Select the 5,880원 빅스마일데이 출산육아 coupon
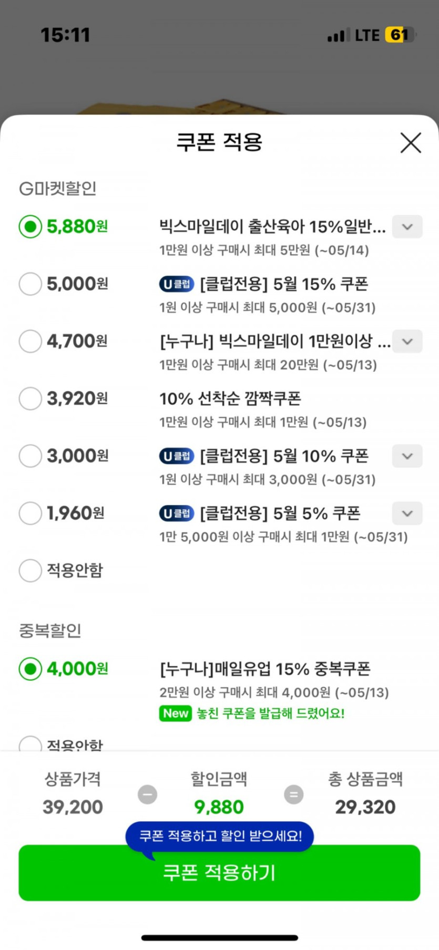439x950 pixels. point(30,227)
